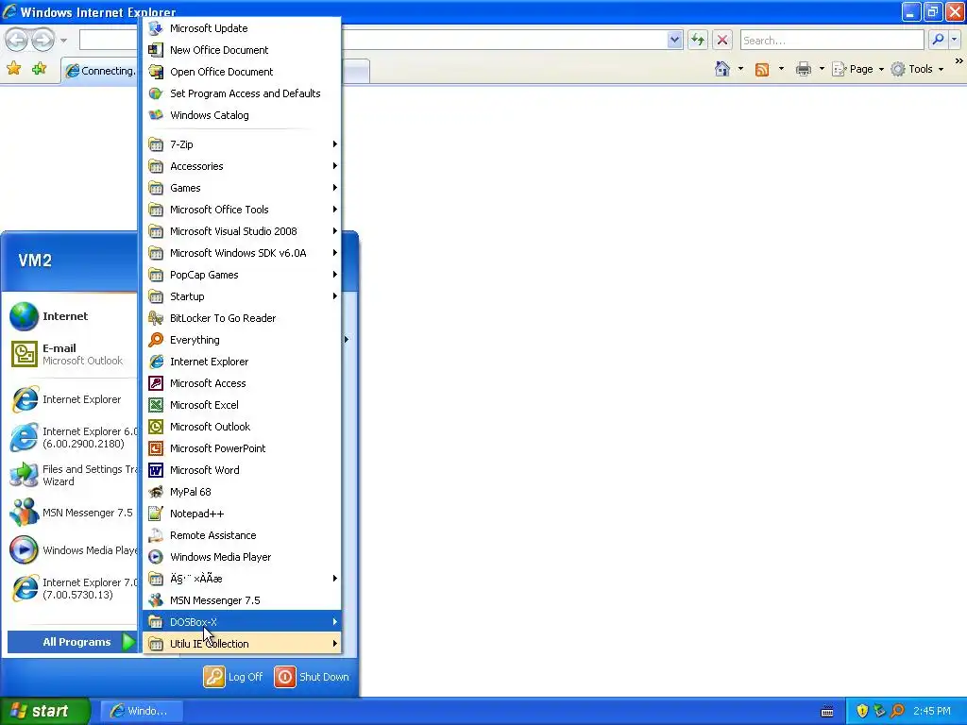
Task: Click the Add to Favorites icon
Action: click(40, 68)
